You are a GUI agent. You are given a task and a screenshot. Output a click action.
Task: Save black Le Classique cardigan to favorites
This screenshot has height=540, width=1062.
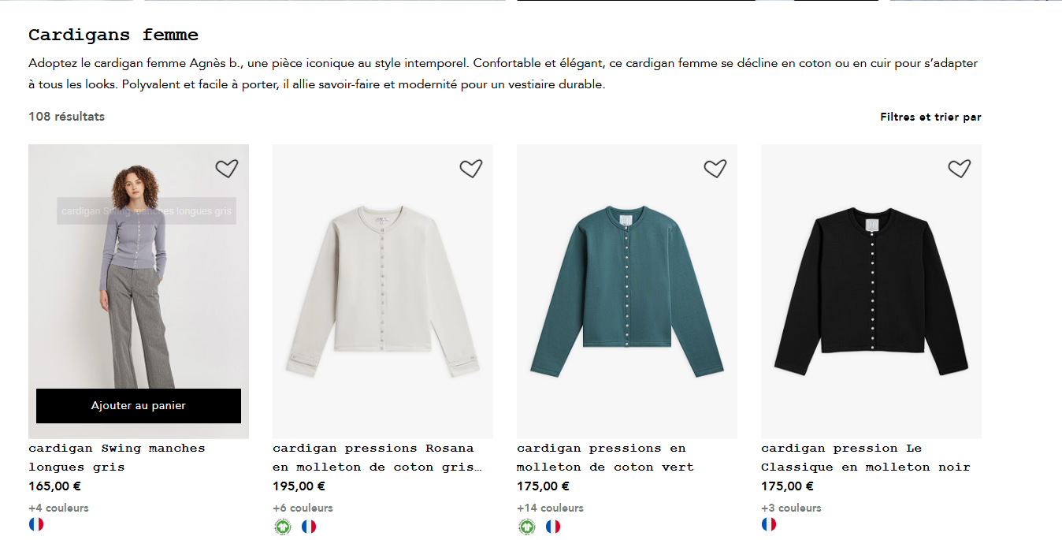point(959,169)
